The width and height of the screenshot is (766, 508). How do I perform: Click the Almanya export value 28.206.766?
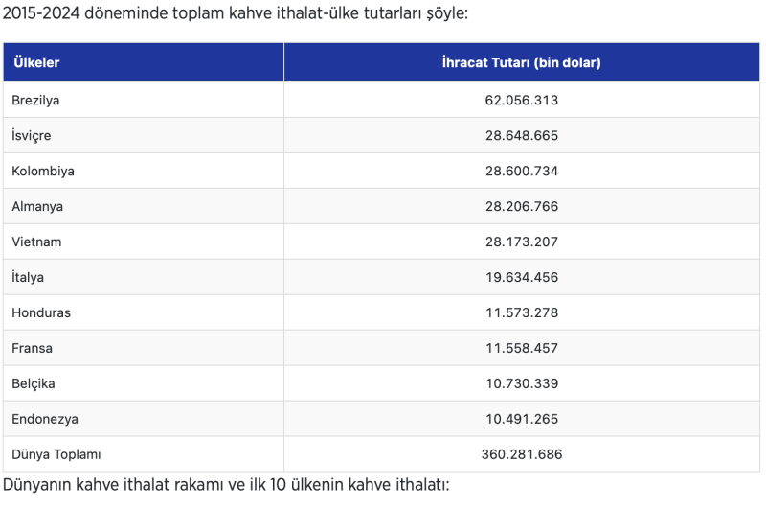(521, 206)
